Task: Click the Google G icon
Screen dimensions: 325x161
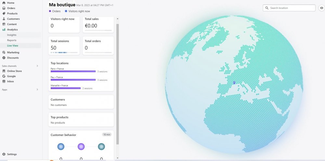Action: point(4,76)
